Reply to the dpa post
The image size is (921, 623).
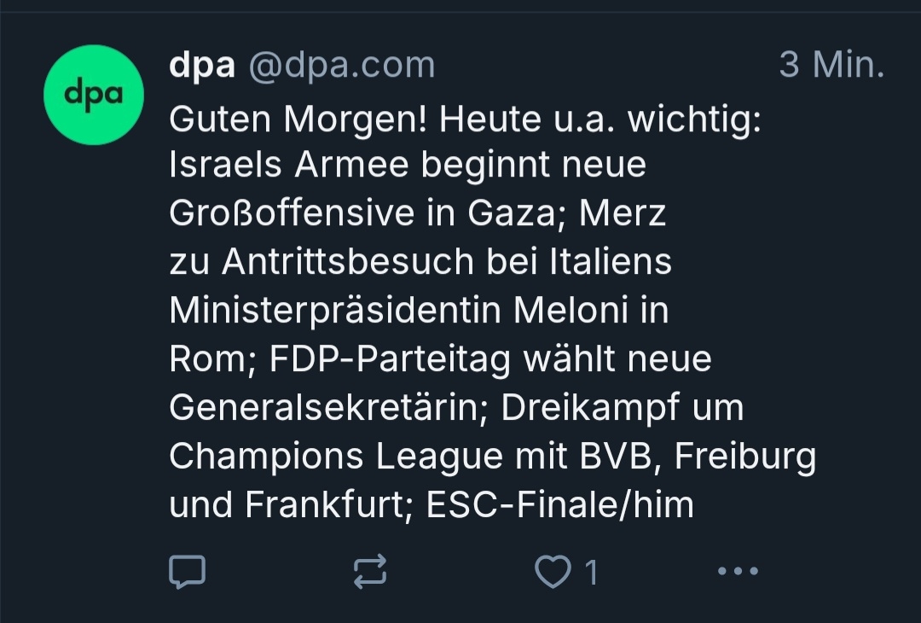187,571
